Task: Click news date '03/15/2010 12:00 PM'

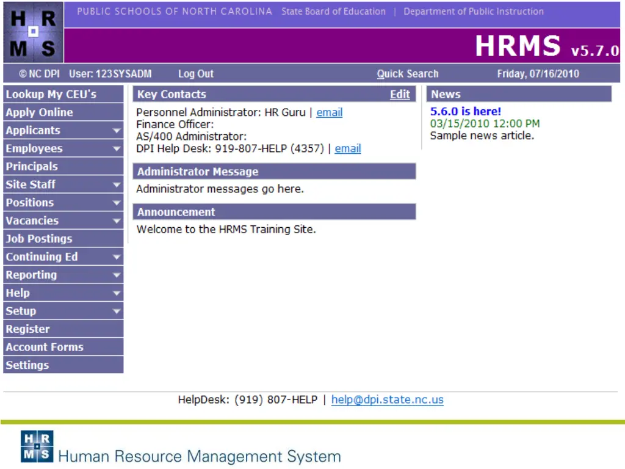Action: [485, 123]
